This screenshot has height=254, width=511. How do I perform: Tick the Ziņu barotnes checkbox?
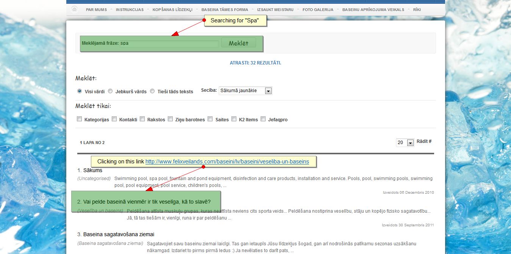tap(170, 119)
